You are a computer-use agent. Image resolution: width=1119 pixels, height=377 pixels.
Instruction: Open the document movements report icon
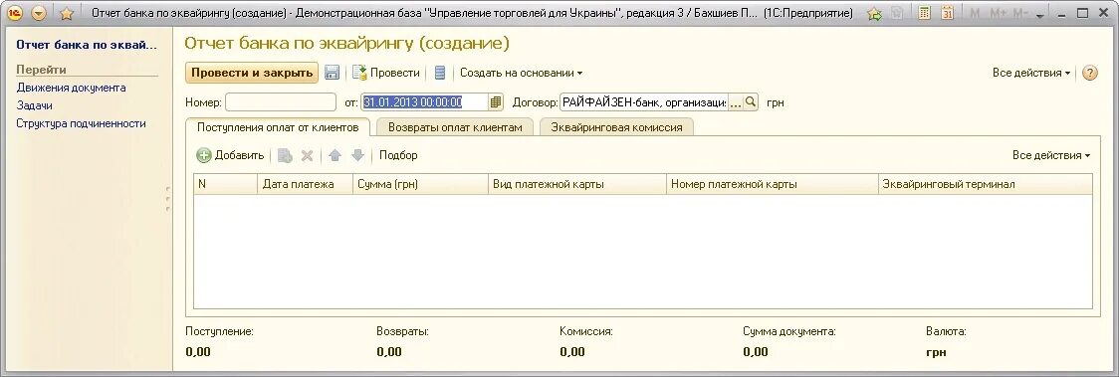coord(440,73)
